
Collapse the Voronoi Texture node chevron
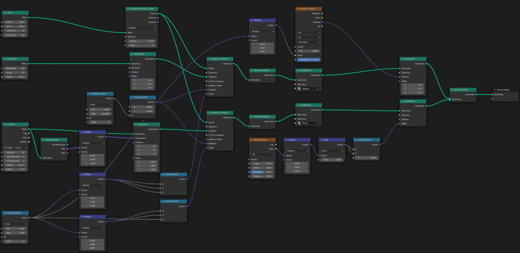click(x=298, y=9)
